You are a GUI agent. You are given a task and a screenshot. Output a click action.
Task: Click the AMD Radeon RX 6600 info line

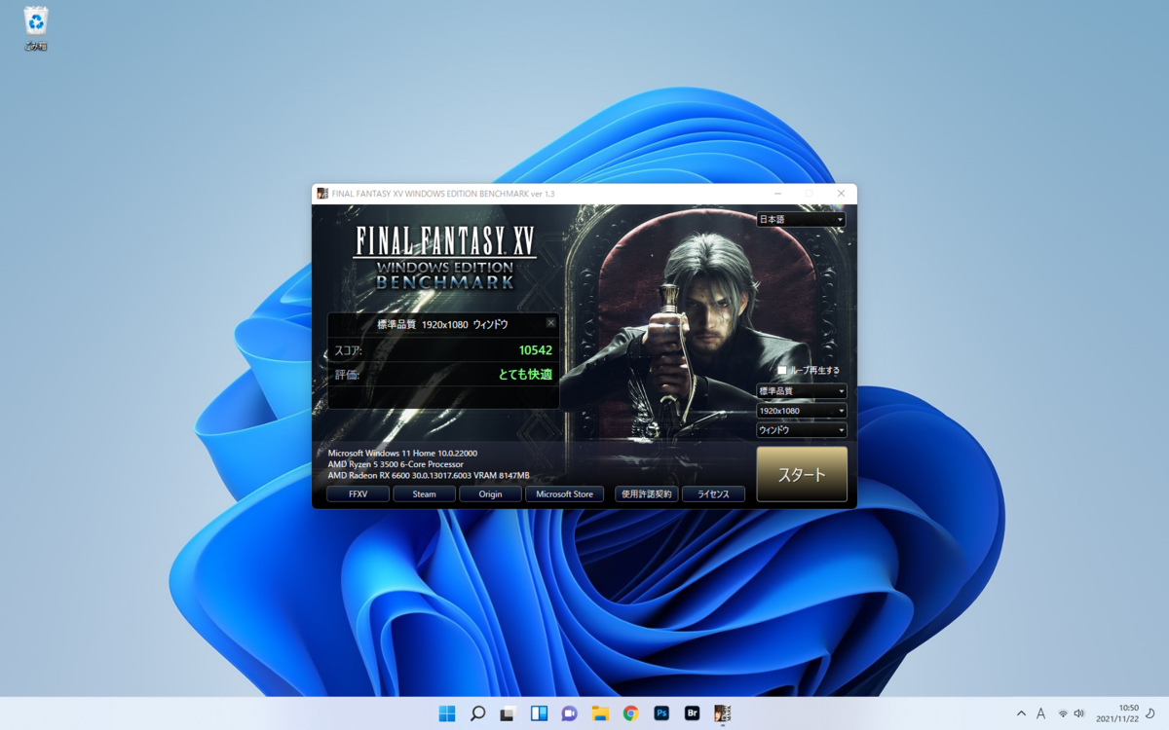(x=429, y=476)
